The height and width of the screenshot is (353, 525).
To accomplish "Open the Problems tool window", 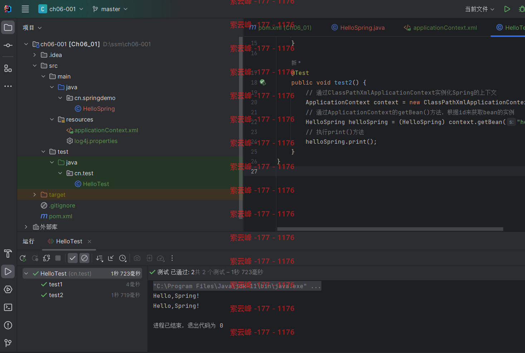I will click(x=8, y=325).
